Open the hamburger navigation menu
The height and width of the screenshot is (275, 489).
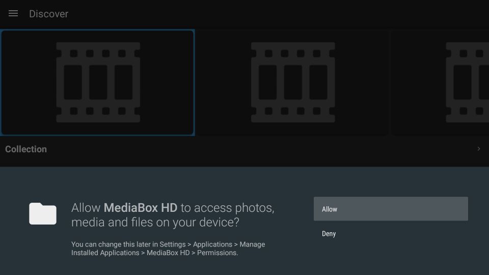pos(13,13)
